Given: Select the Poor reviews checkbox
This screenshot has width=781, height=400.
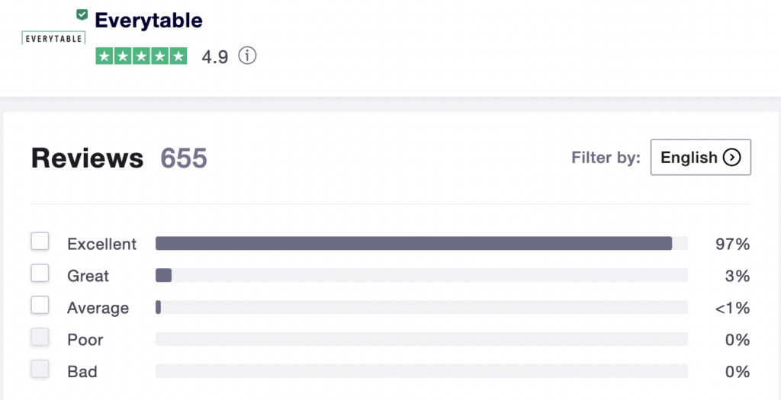Looking at the screenshot, I should pyautogui.click(x=40, y=338).
